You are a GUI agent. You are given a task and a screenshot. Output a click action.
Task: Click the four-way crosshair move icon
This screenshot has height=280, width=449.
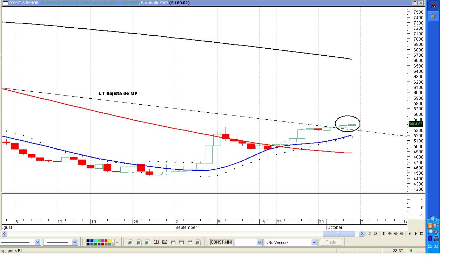390,233
